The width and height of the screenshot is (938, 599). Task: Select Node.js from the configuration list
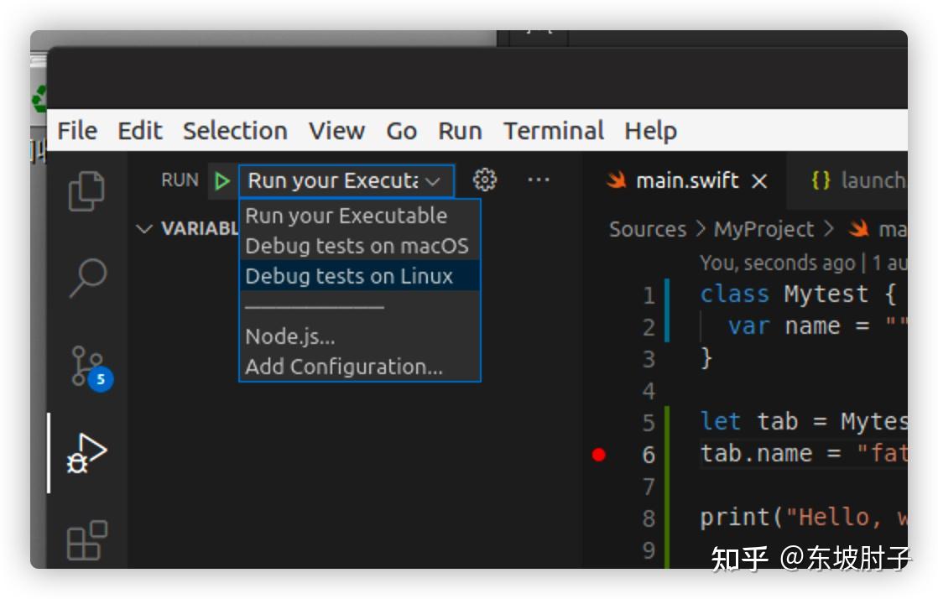(289, 336)
